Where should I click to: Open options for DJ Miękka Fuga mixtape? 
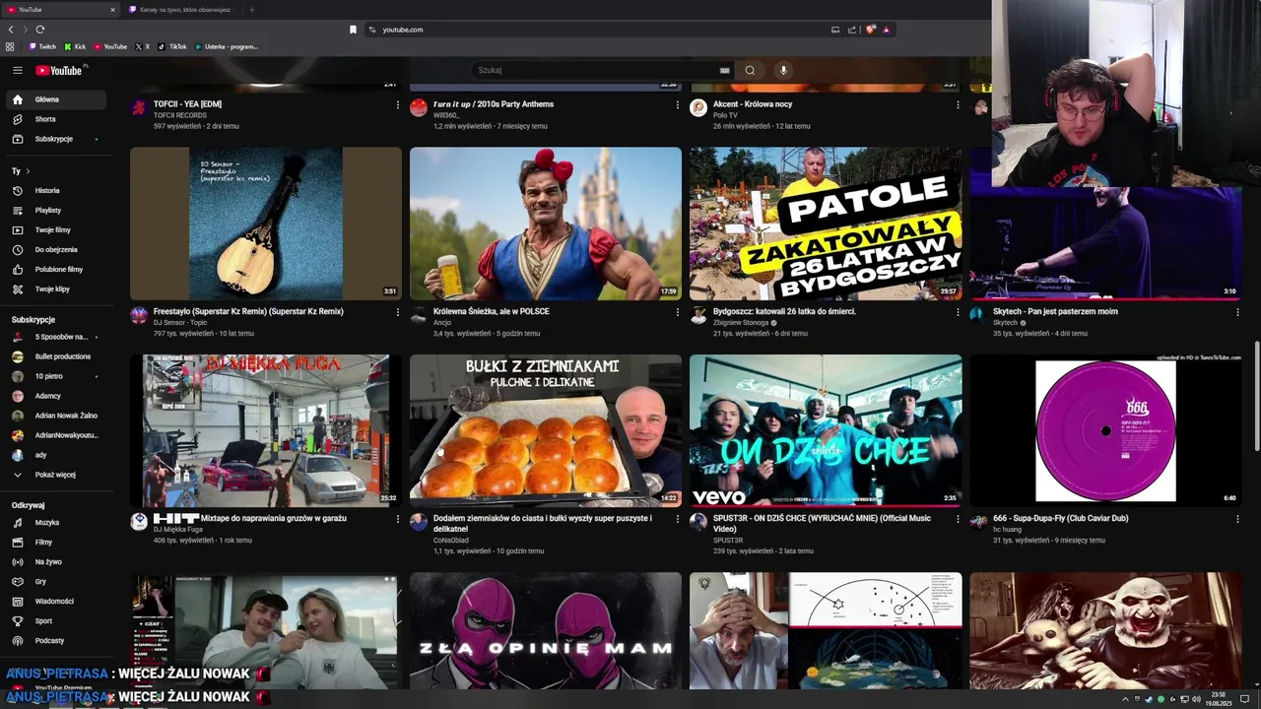(x=398, y=519)
